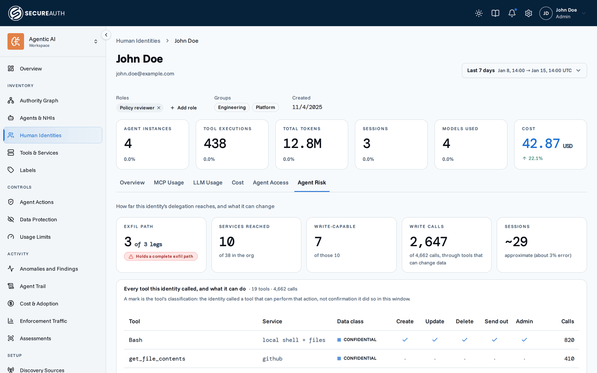The width and height of the screenshot is (597, 373).
Task: Click the Human Identities breadcrumb link
Action: pyautogui.click(x=138, y=41)
